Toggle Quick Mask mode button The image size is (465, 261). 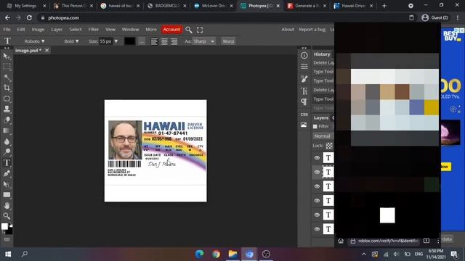[x=7, y=239]
